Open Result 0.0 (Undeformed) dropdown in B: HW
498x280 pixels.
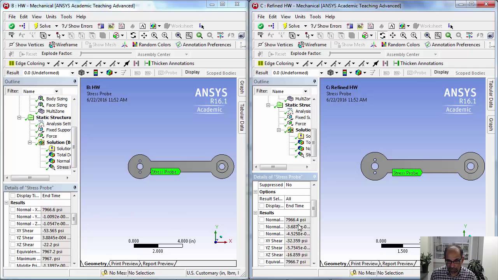pos(72,73)
